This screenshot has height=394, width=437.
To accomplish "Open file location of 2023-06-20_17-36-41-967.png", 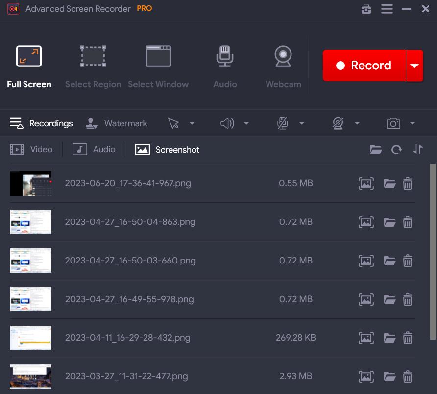I will tap(389, 183).
